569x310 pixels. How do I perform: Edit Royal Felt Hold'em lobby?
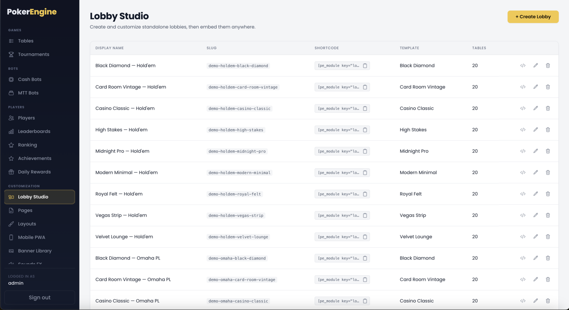(536, 194)
